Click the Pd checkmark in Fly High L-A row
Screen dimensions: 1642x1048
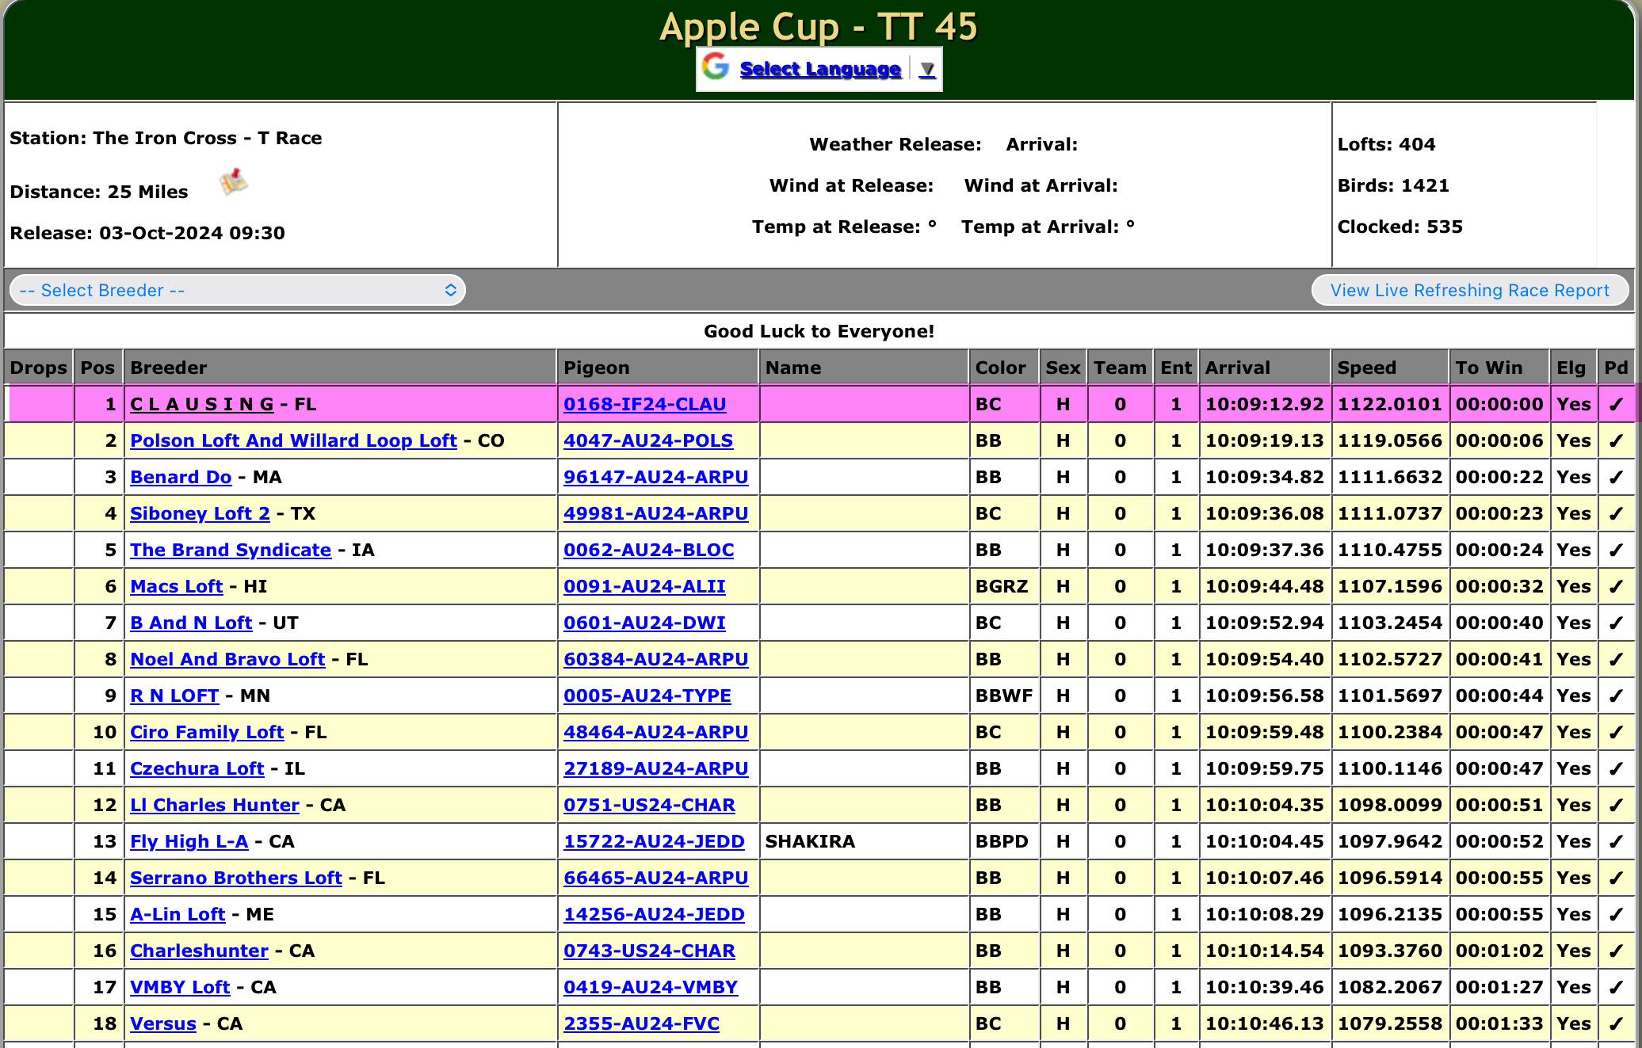pos(1616,841)
